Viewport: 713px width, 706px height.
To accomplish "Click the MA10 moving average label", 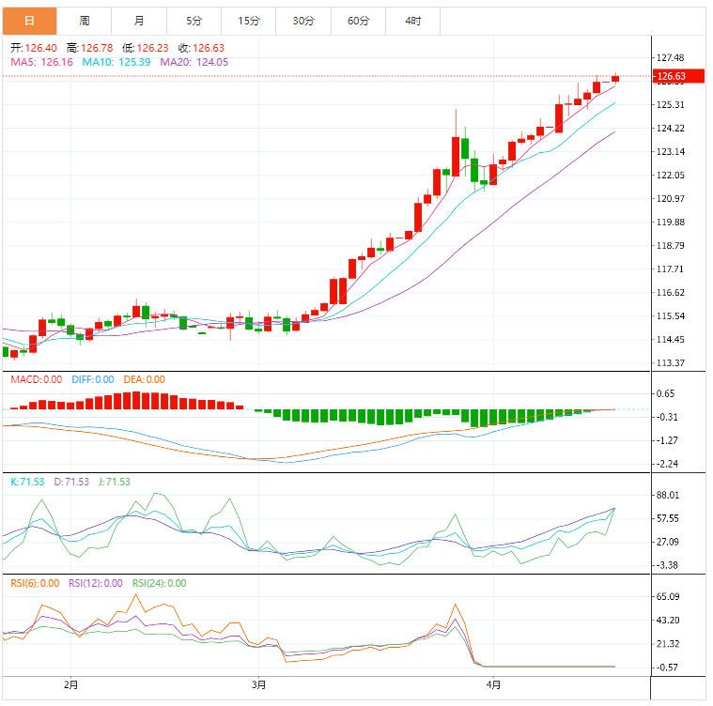I will (116, 62).
